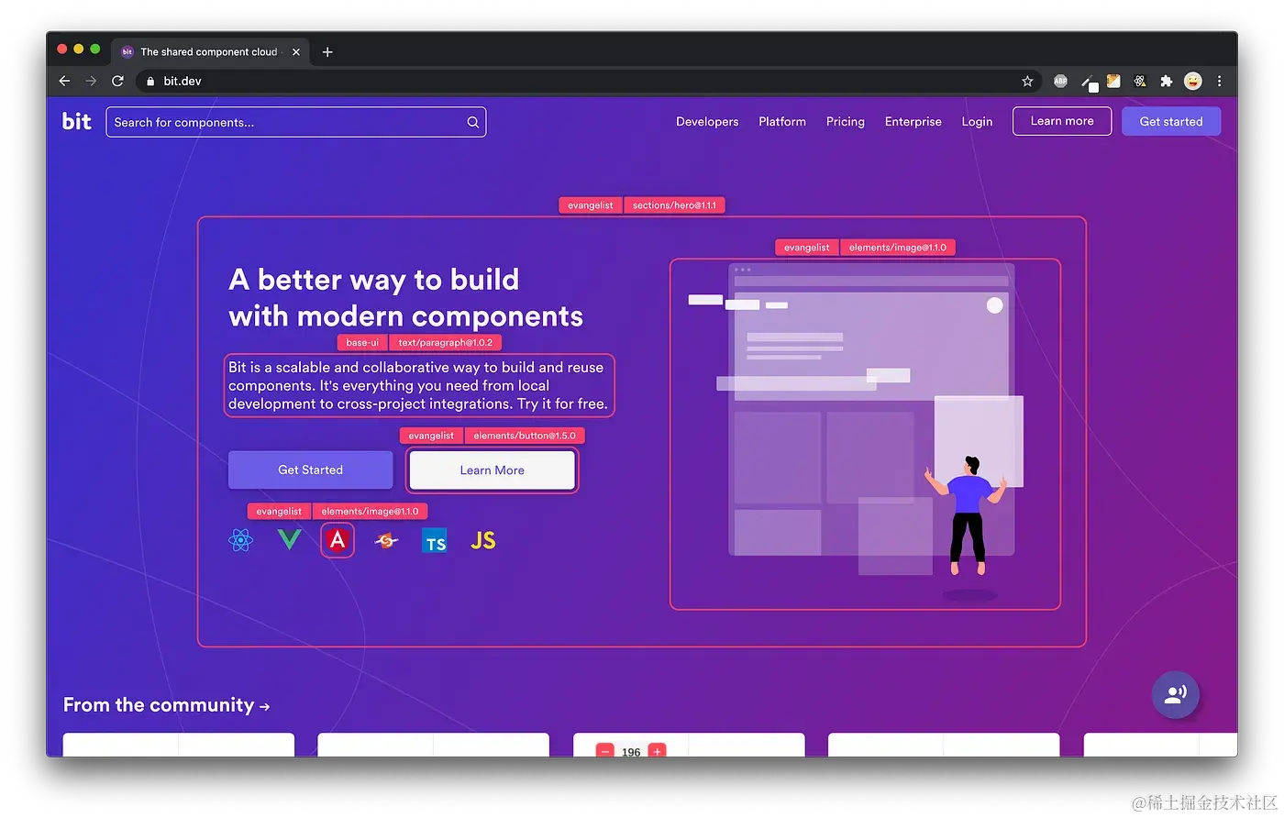1284x818 pixels.
Task: Click the search magnifier icon
Action: pyautogui.click(x=473, y=122)
